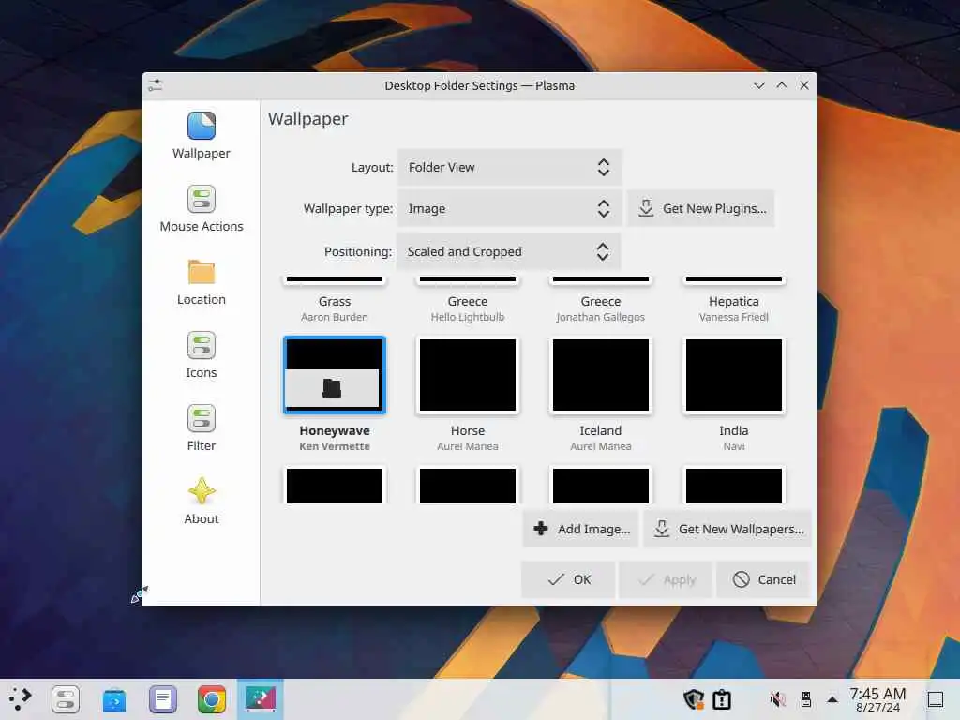Screen dimensions: 960x720
Task: Open the Positioning Scaled and Cropped dropdown
Action: [508, 251]
